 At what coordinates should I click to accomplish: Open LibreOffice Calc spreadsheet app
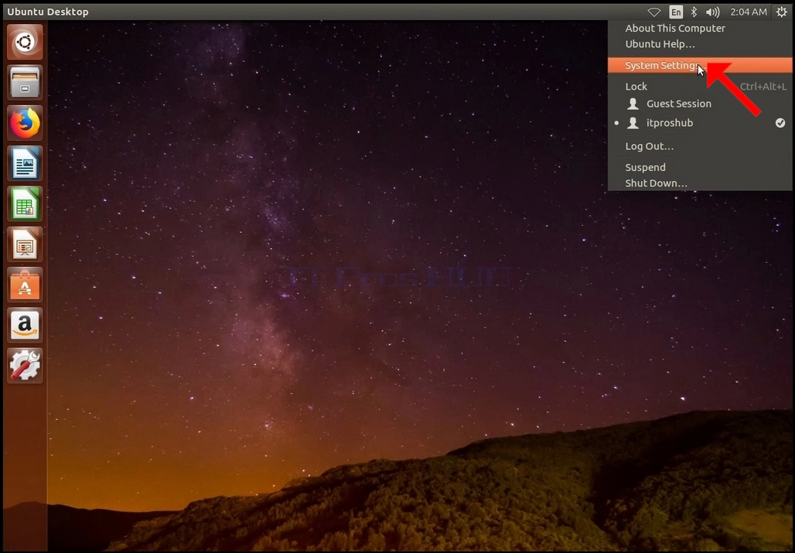click(x=25, y=204)
